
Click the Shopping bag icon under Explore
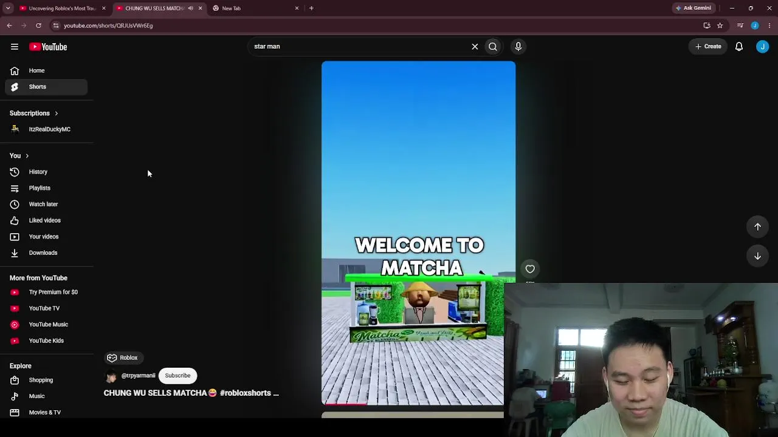15,380
